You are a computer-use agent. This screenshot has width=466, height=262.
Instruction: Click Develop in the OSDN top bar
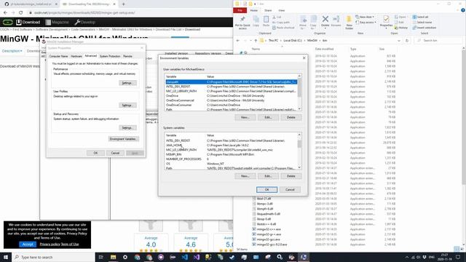tap(85, 23)
